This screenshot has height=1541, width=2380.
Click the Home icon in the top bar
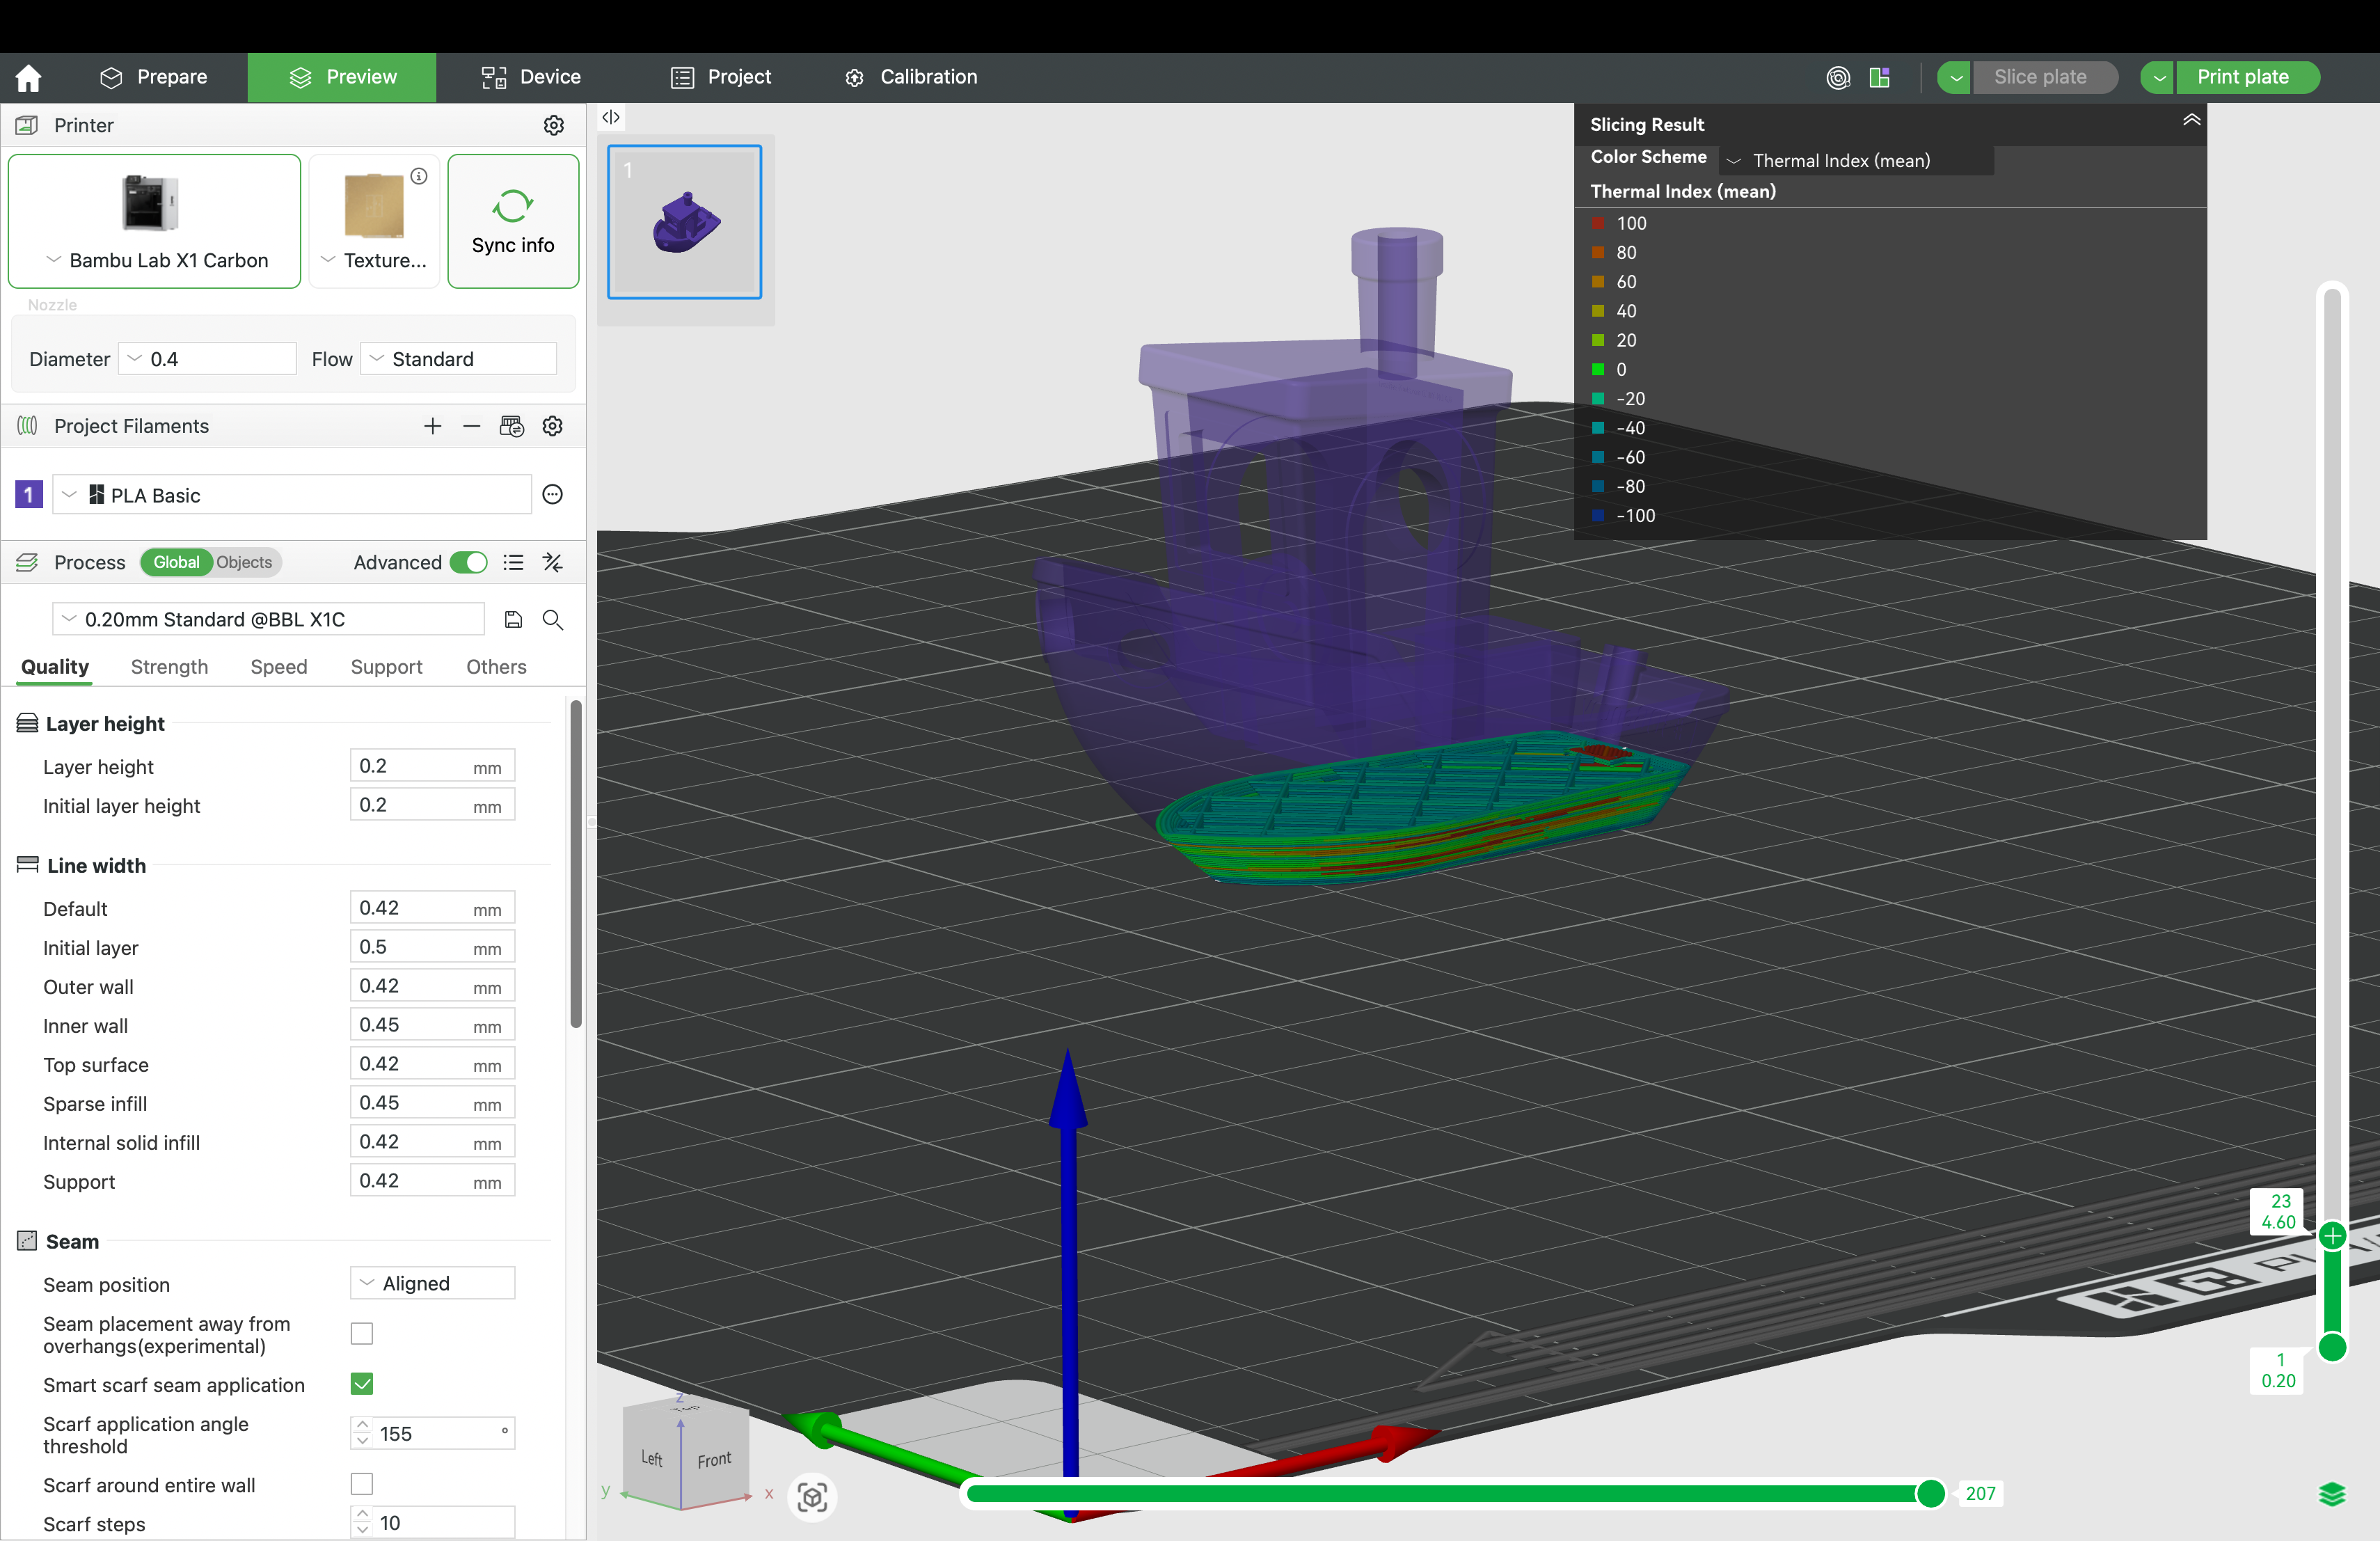29,77
